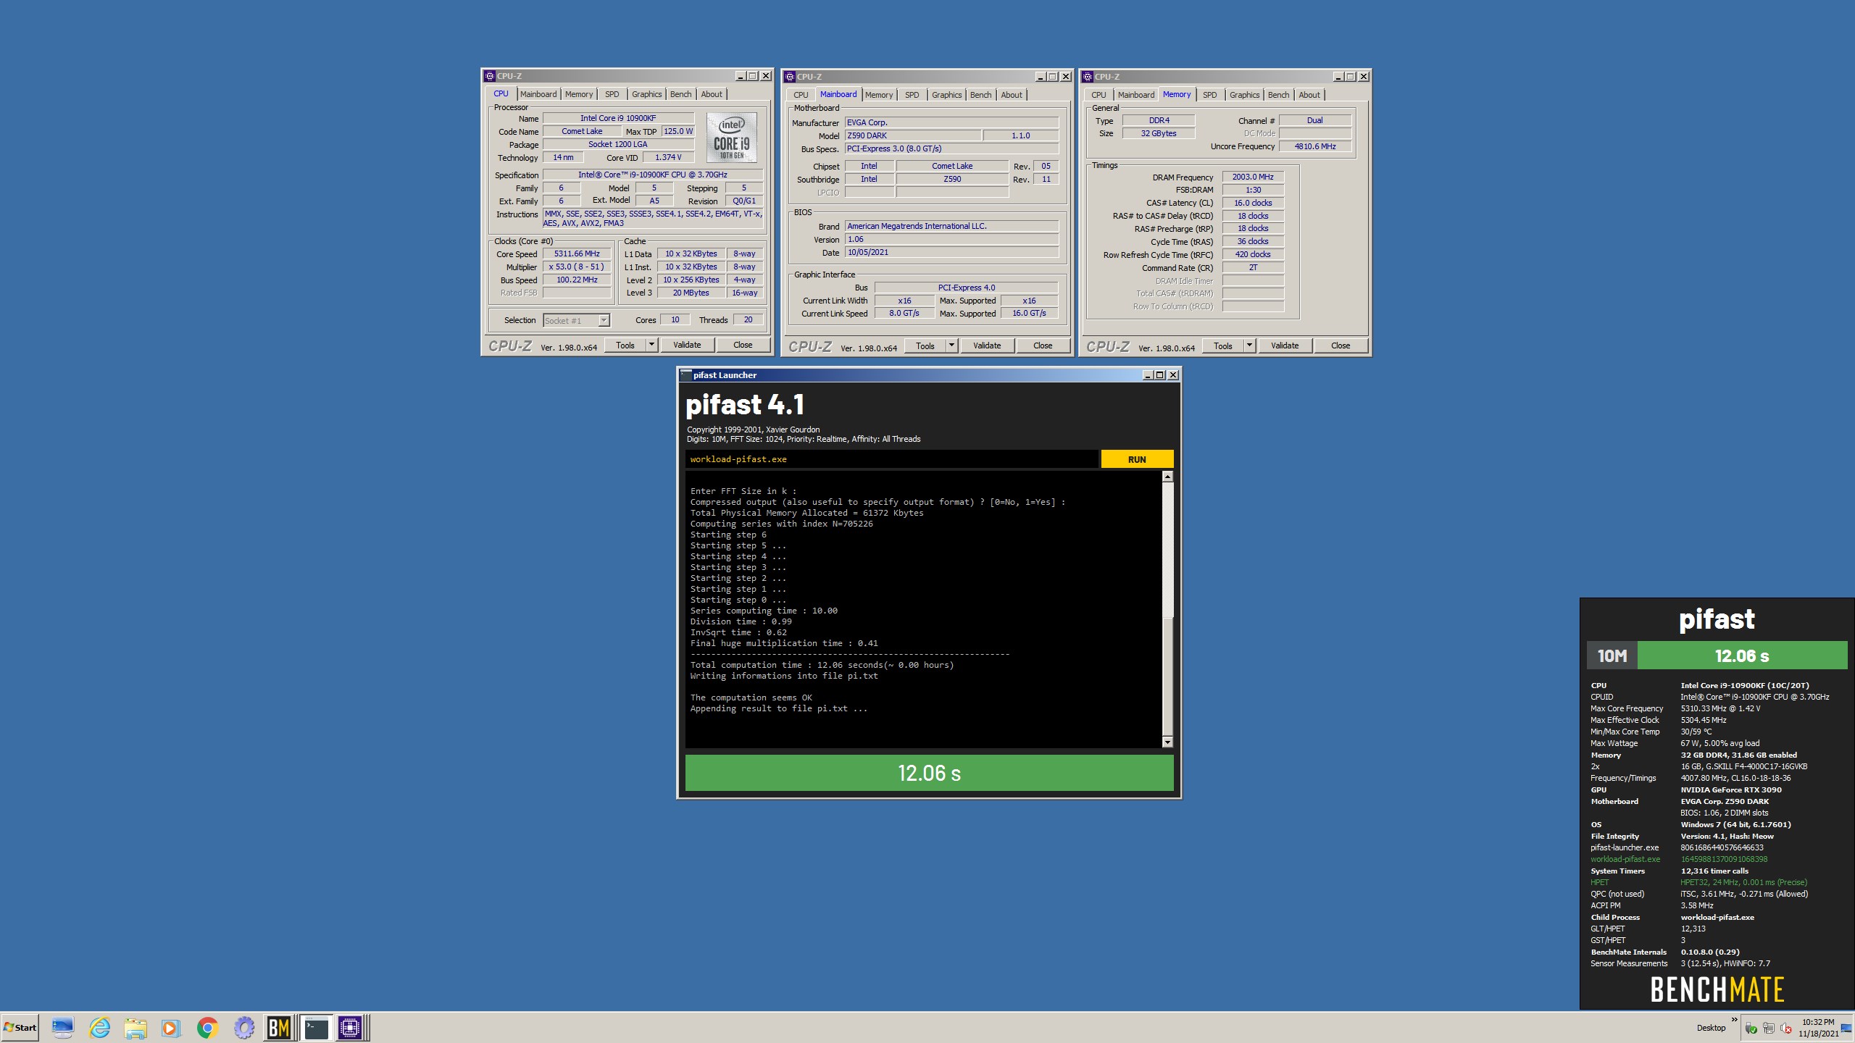Switch to the SPD tab in the first CPU-Z window

tap(612, 94)
